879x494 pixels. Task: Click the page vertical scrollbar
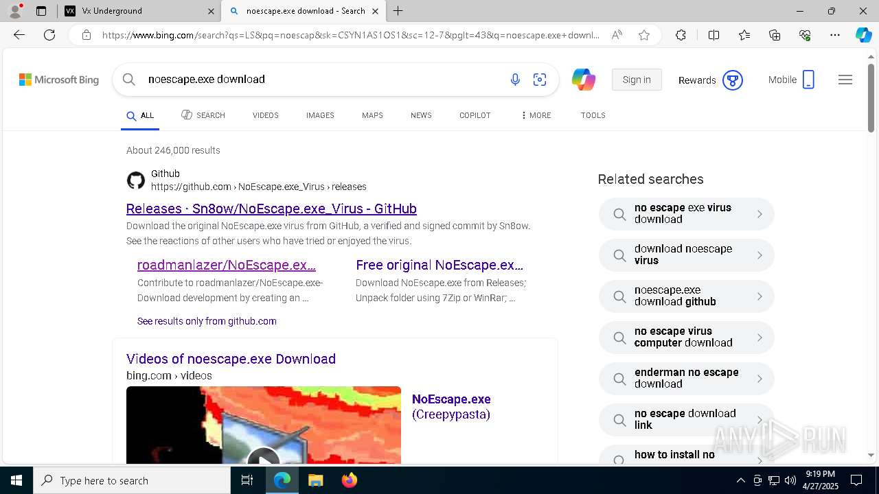(871, 97)
